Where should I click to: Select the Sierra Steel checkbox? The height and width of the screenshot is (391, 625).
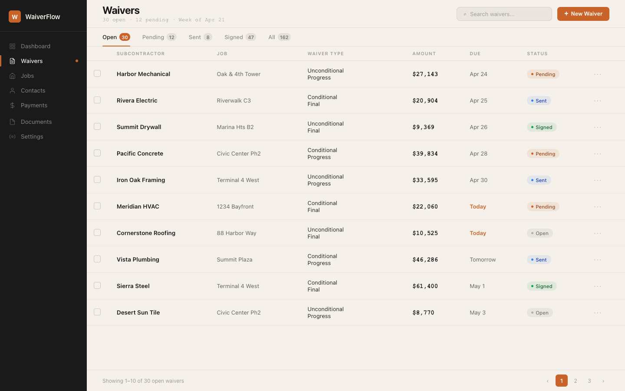[x=97, y=285]
